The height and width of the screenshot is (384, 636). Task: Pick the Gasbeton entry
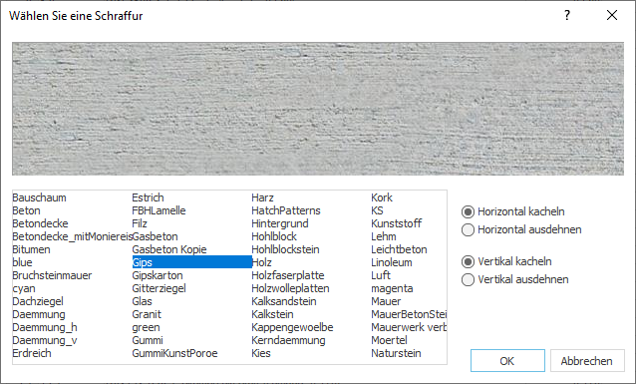[156, 236]
